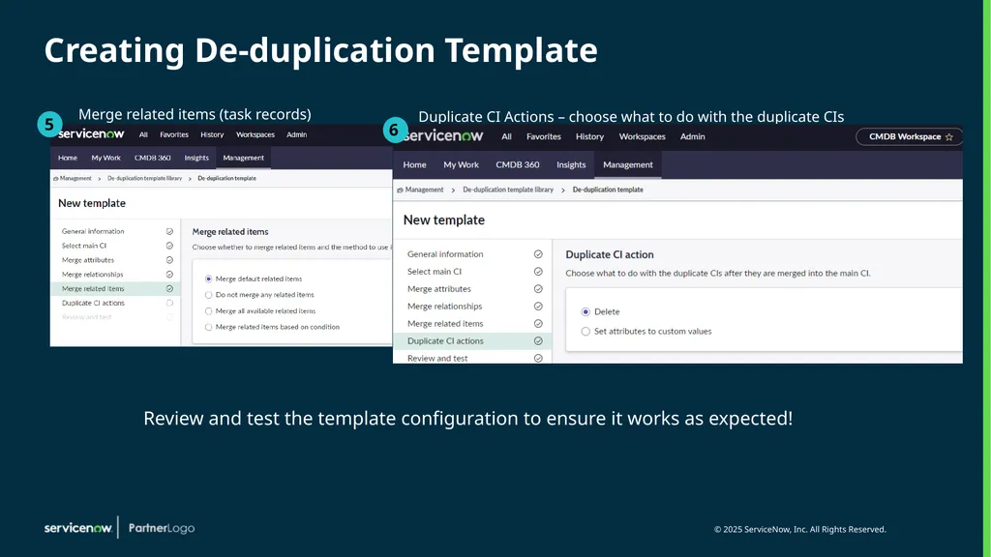Open the All menu in left screenshot
The image size is (991, 557).
143,134
